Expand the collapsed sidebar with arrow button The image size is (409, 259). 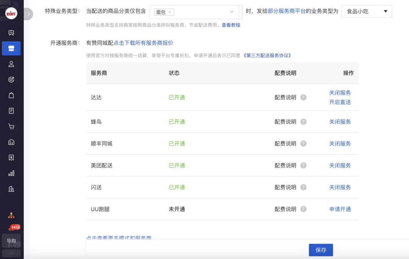pyautogui.click(x=29, y=14)
